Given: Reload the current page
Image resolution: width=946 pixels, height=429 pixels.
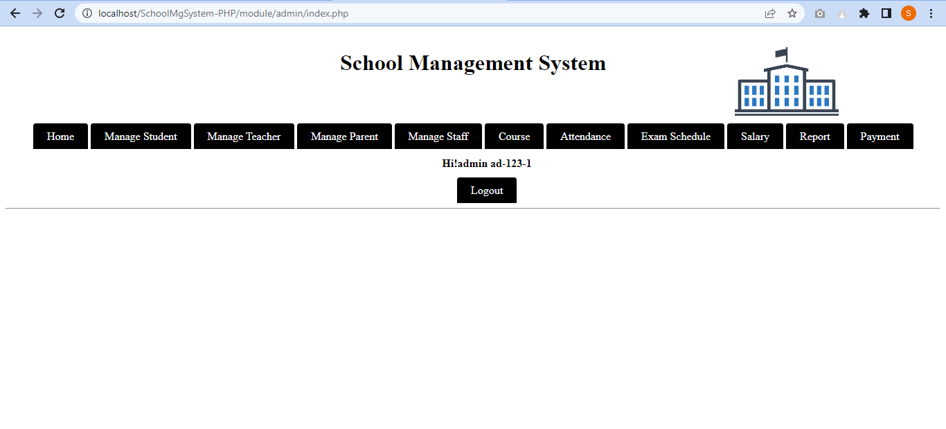Looking at the screenshot, I should [x=60, y=12].
